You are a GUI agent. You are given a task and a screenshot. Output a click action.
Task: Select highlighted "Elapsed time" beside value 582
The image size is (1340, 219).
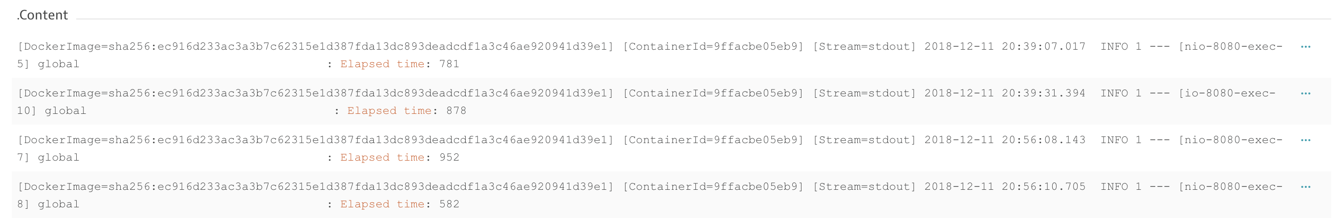pyautogui.click(x=382, y=204)
